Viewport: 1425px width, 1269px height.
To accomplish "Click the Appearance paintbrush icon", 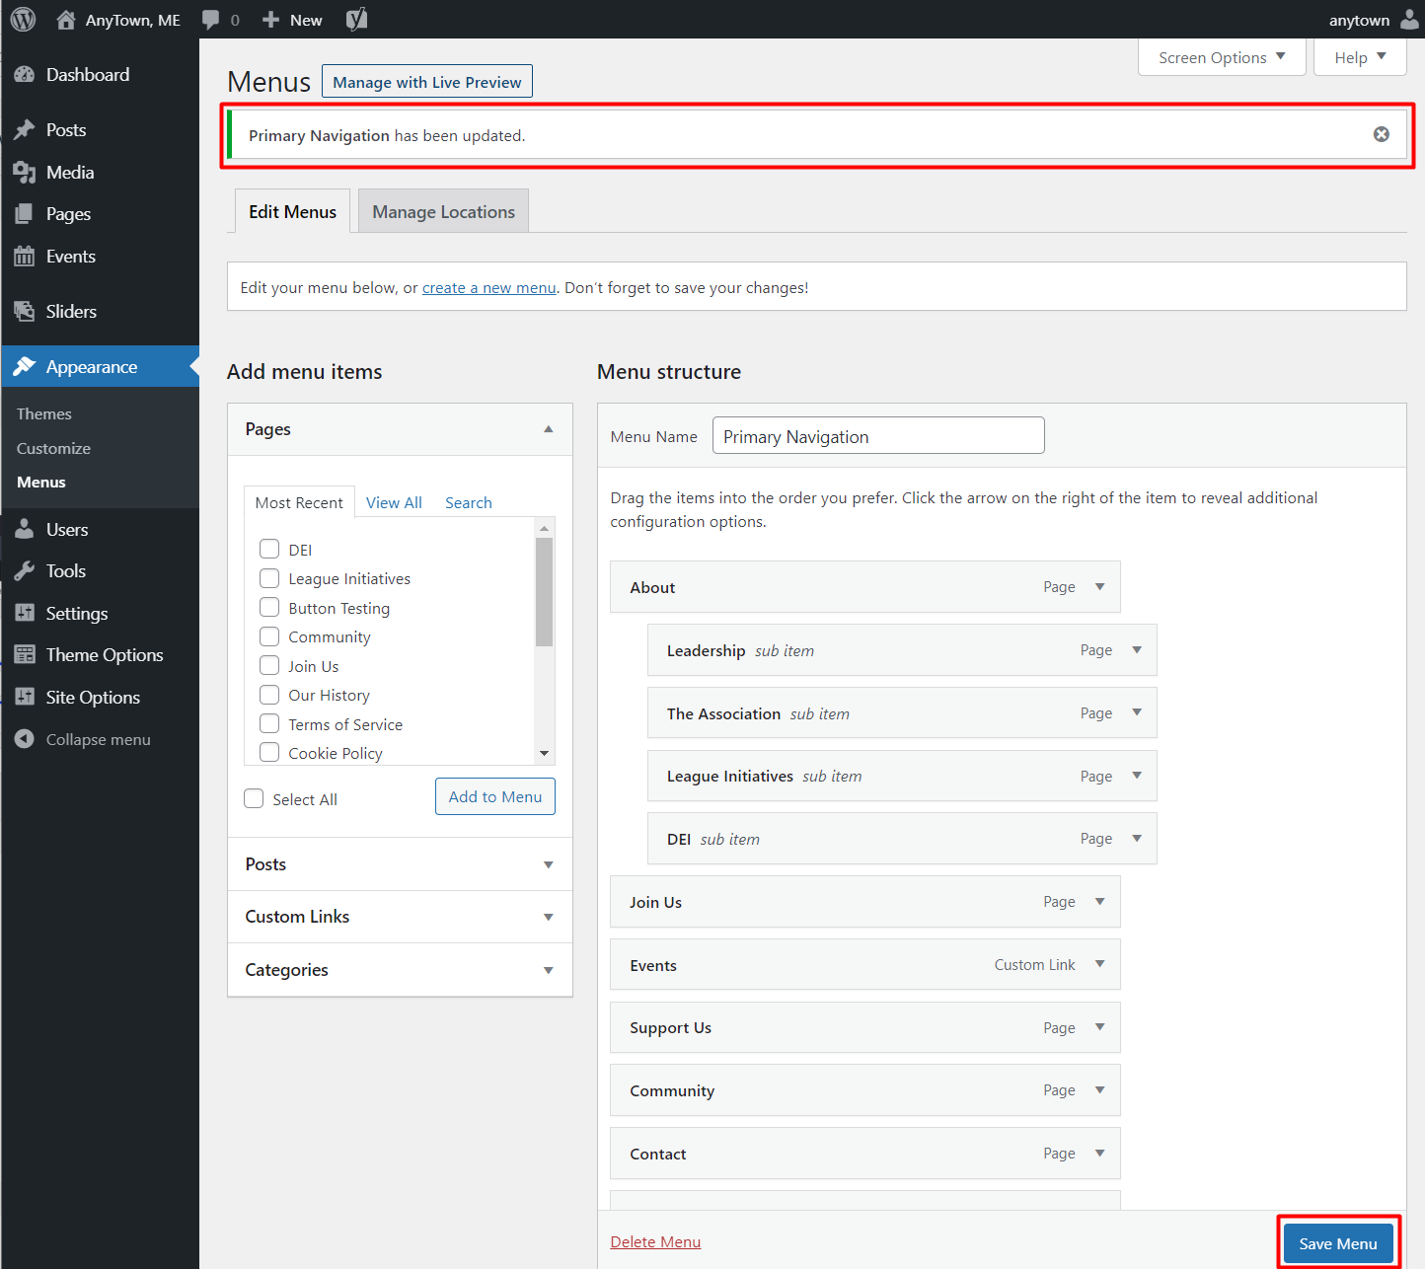I will 25,367.
